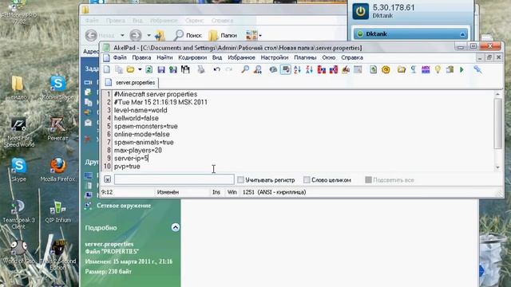Open the Need For Speed World shortcut
The width and height of the screenshot is (511, 287).
pyautogui.click(x=18, y=133)
